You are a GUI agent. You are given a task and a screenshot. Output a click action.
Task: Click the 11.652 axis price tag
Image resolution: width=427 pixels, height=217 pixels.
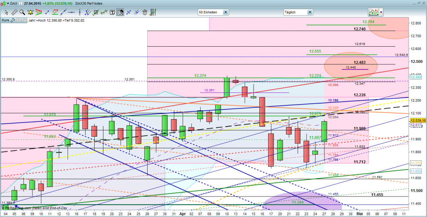coord(417,171)
